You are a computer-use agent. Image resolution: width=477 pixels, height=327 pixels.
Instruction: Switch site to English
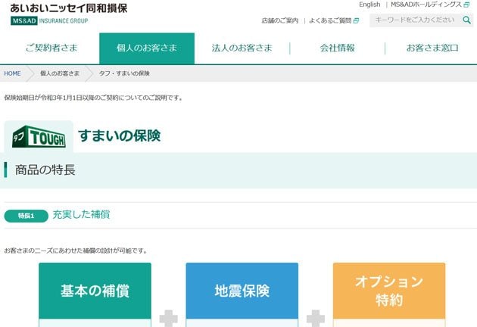369,5
